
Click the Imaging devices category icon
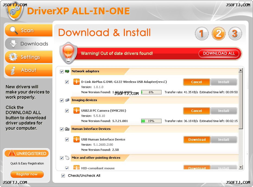tap(67, 100)
